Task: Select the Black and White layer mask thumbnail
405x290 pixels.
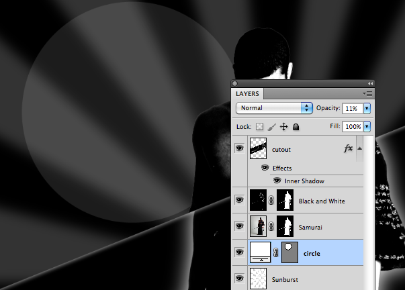Action: pos(285,200)
